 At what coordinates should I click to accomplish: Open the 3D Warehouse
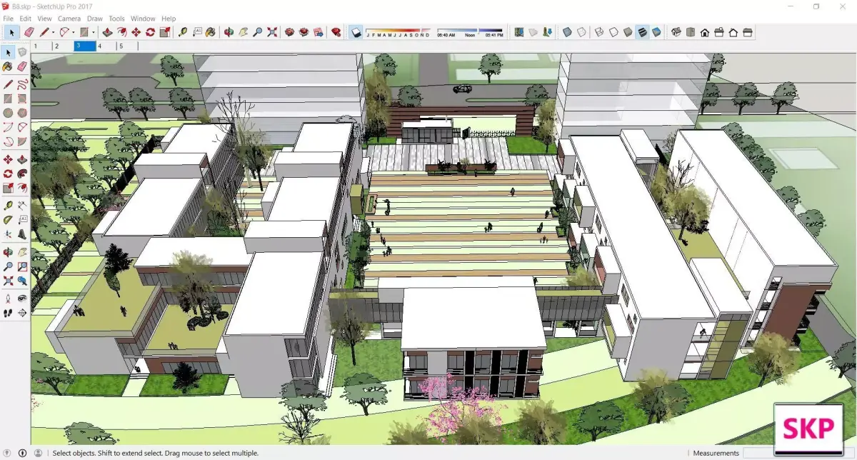click(x=289, y=32)
